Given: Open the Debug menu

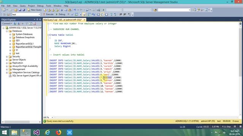Looking at the screenshot, I should pyautogui.click(x=40, y=6).
